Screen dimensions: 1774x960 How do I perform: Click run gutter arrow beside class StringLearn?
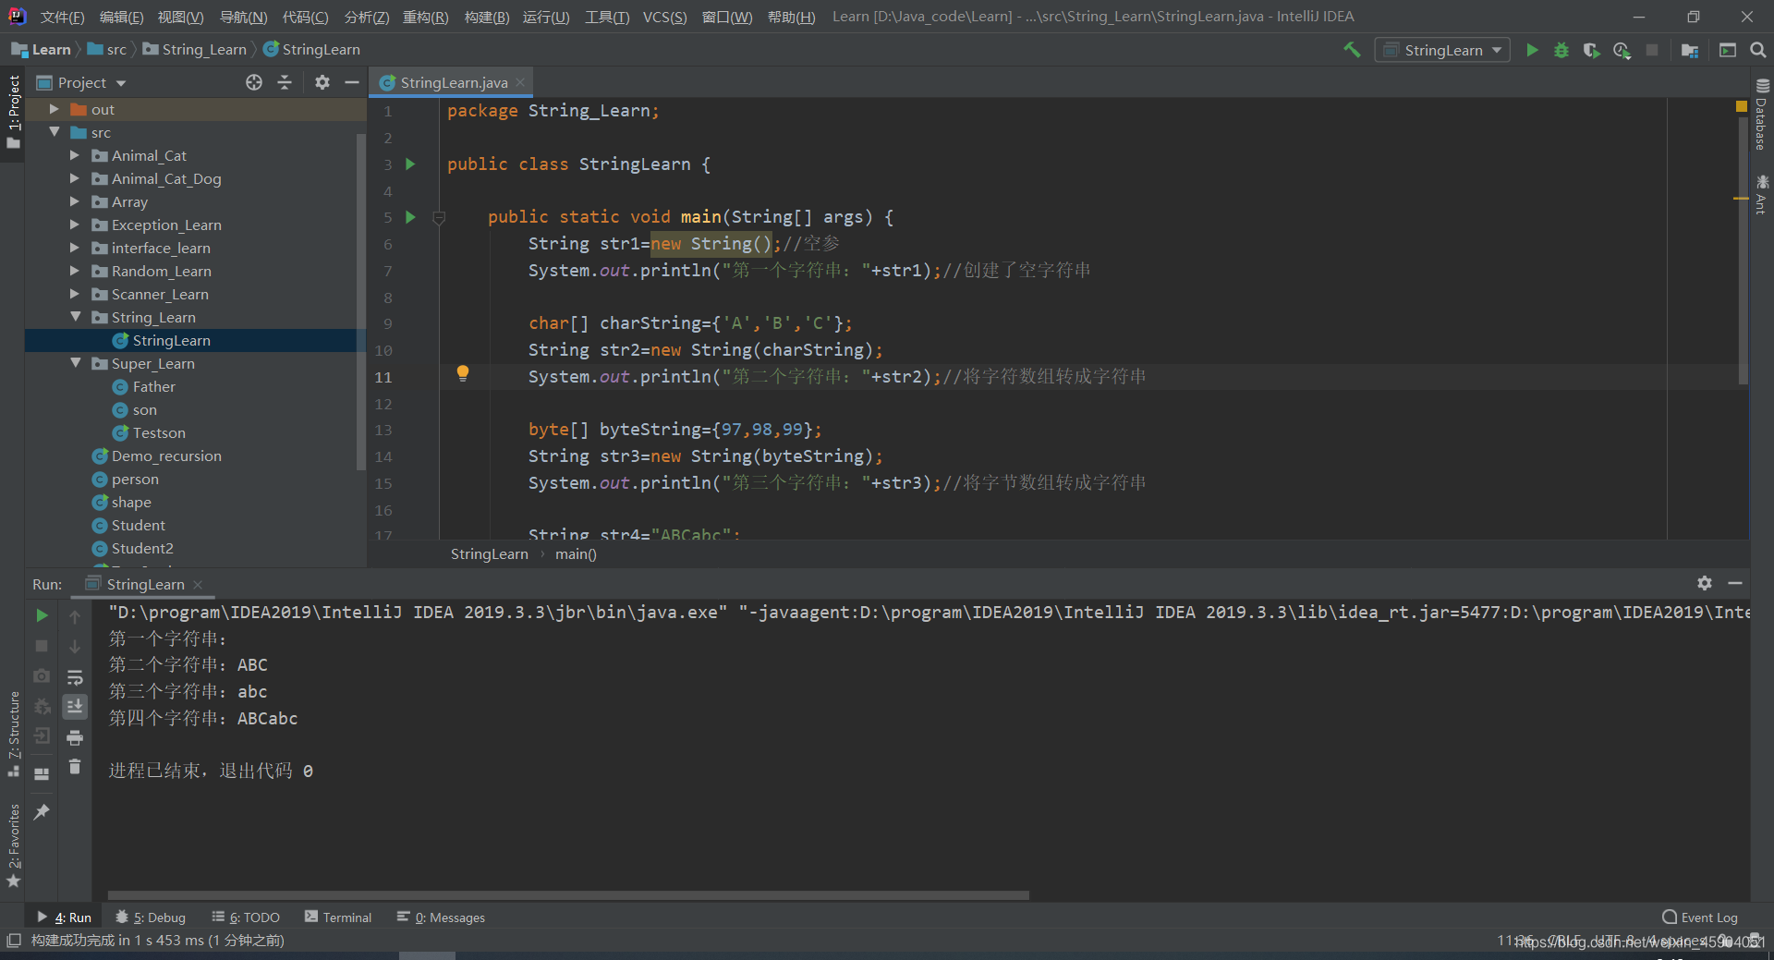point(410,164)
